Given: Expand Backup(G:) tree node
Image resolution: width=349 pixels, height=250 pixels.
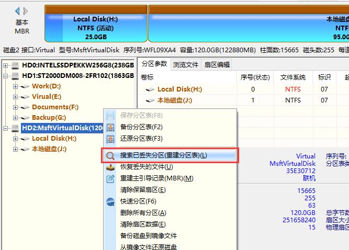Looking at the screenshot, I should (15, 118).
